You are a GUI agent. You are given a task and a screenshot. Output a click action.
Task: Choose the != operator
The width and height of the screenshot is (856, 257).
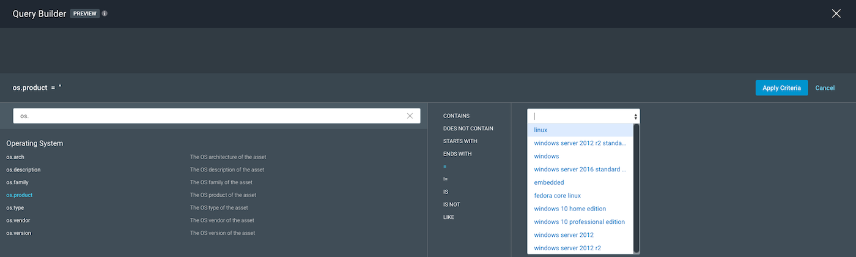click(x=446, y=179)
